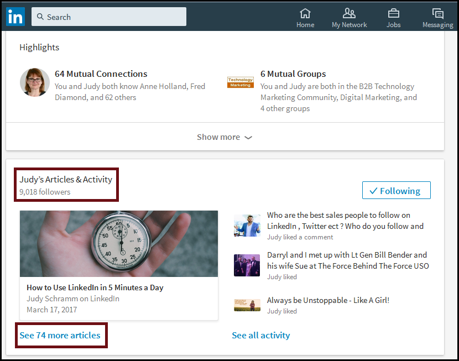Click the stopwatch article image
Image resolution: width=459 pixels, height=361 pixels.
(119, 244)
